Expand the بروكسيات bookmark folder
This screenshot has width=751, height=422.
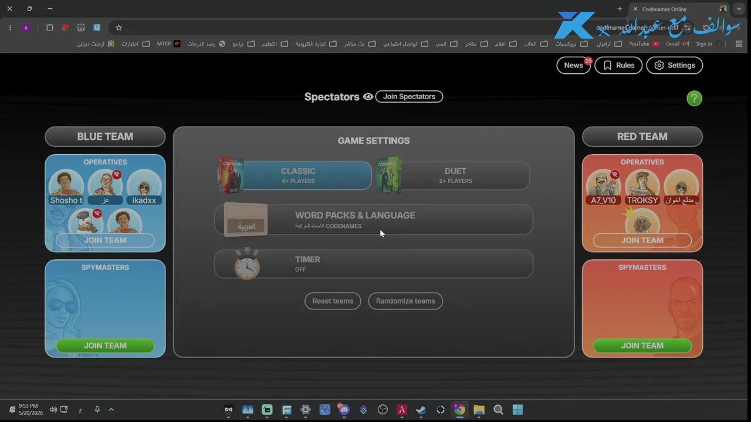571,44
